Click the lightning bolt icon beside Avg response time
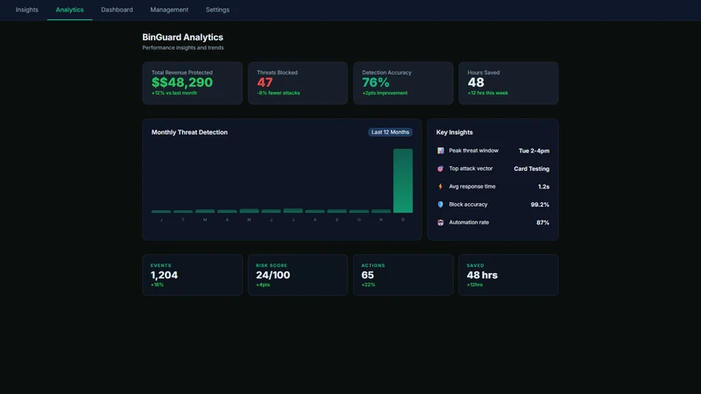This screenshot has height=394, width=701. click(441, 186)
